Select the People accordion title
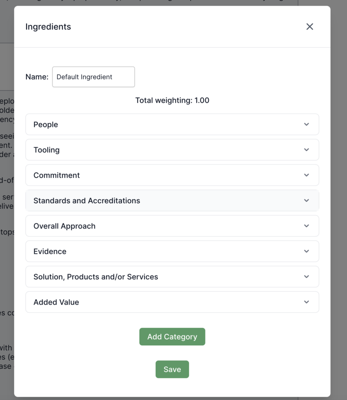The width and height of the screenshot is (347, 400). tap(46, 125)
